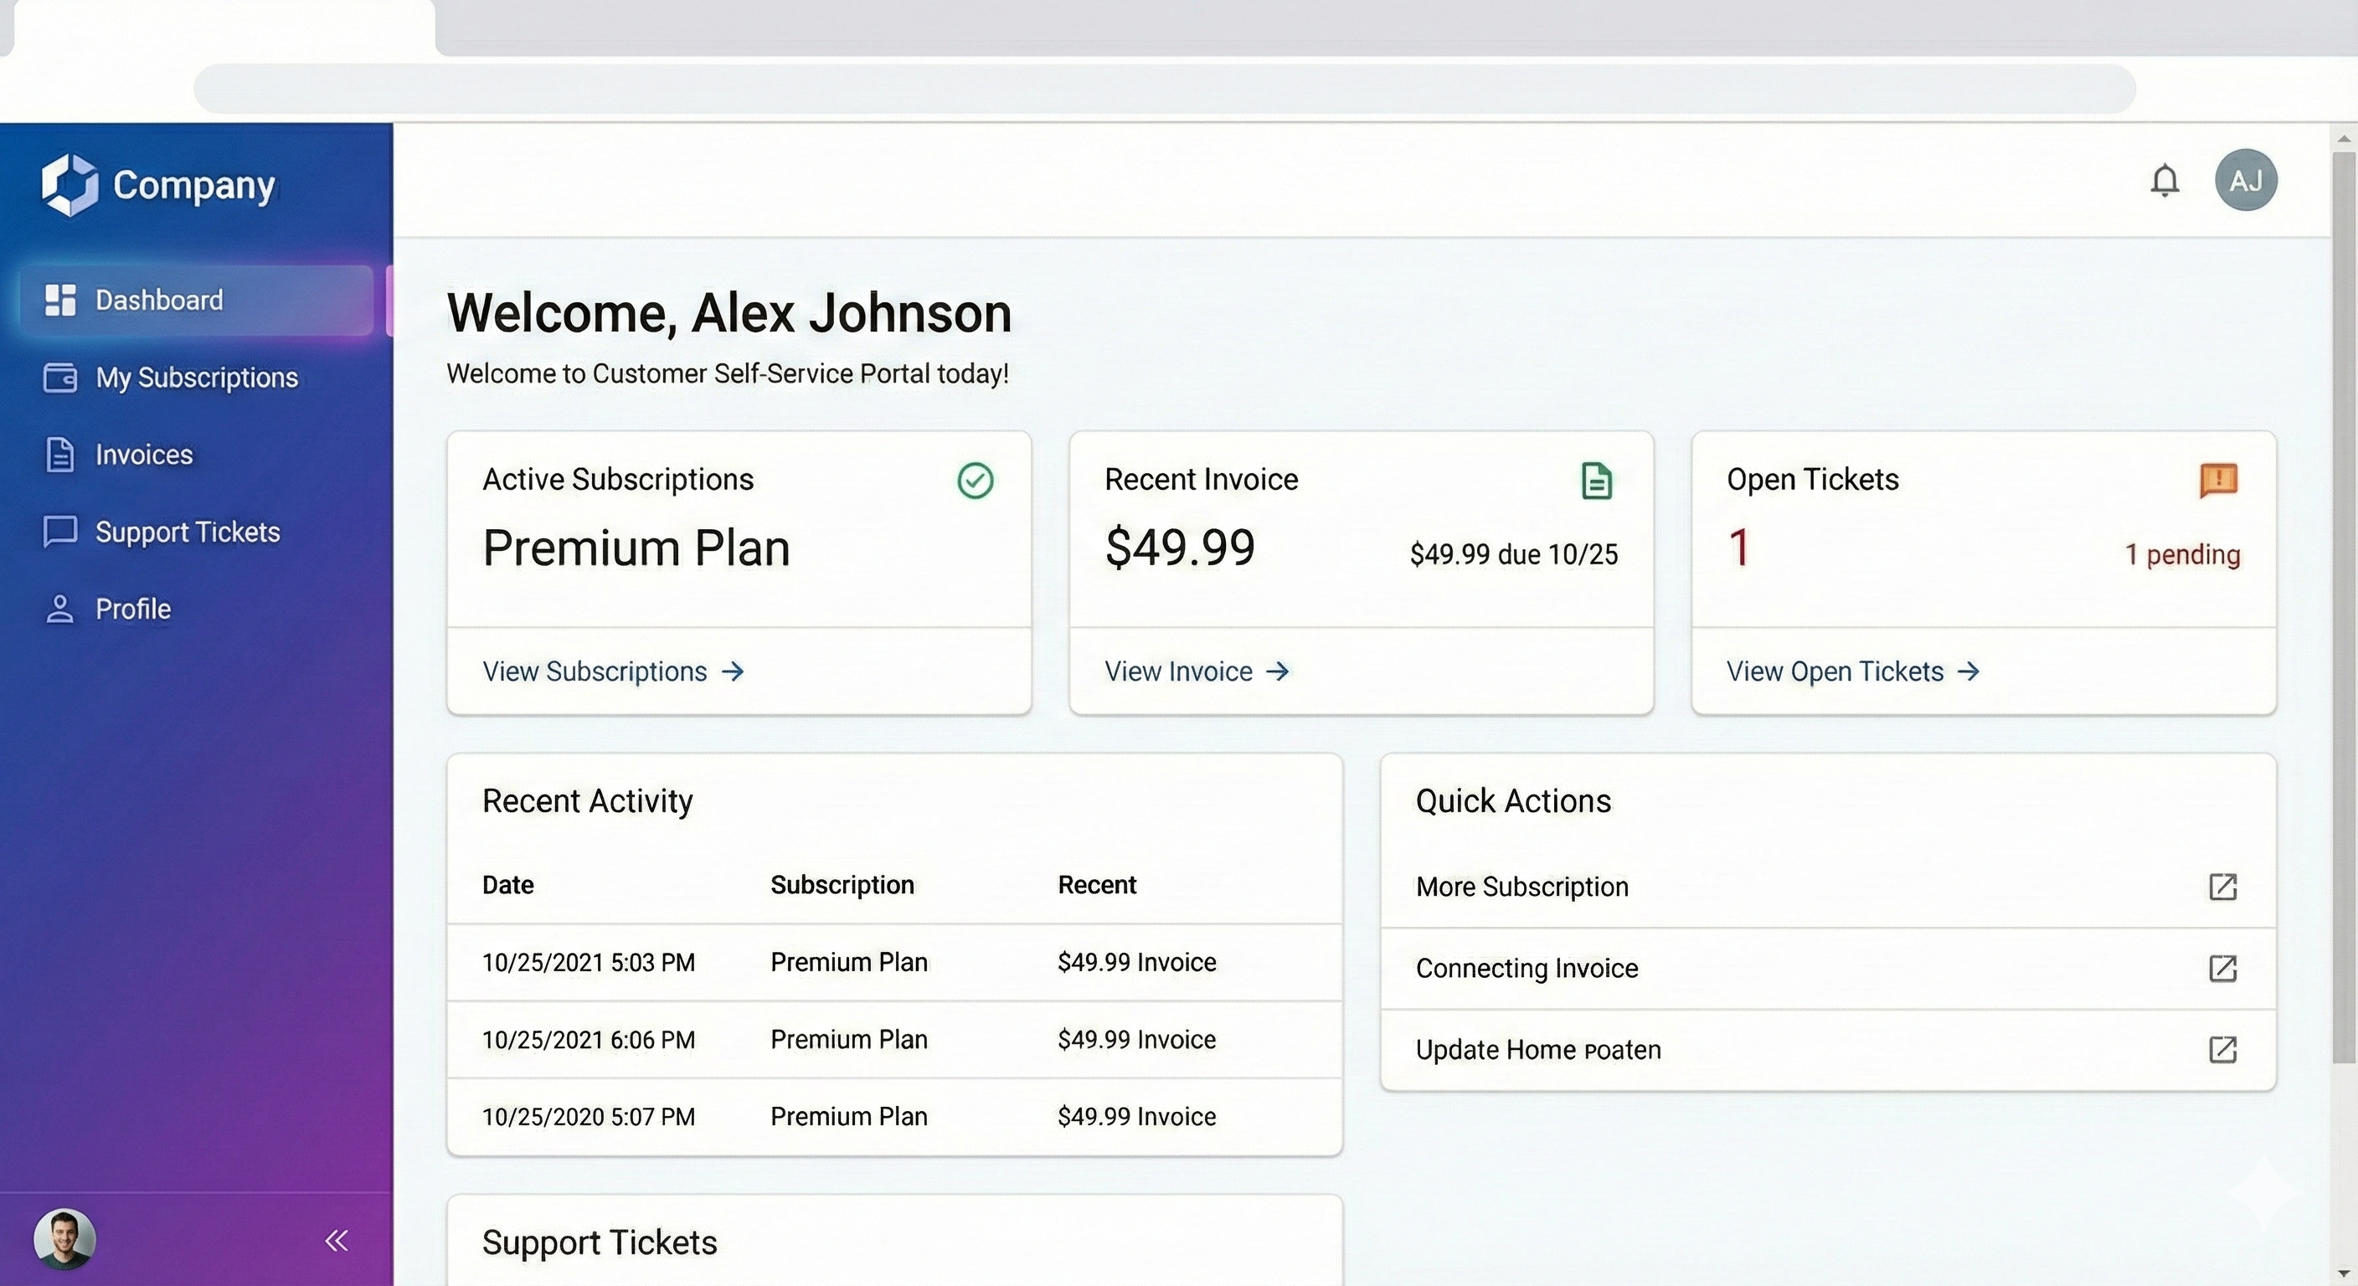Open the AJ account avatar menu
Screen dimensions: 2358x1286
[x=2246, y=179]
